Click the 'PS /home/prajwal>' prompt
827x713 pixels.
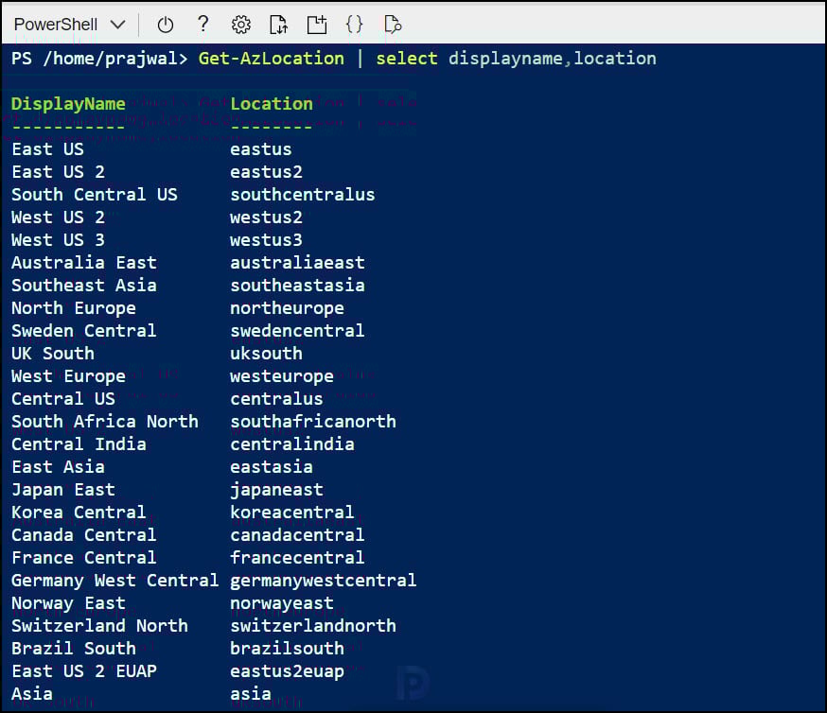coord(99,59)
